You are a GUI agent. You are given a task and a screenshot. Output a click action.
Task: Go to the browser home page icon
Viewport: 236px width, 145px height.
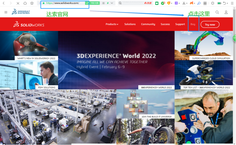(25, 3)
